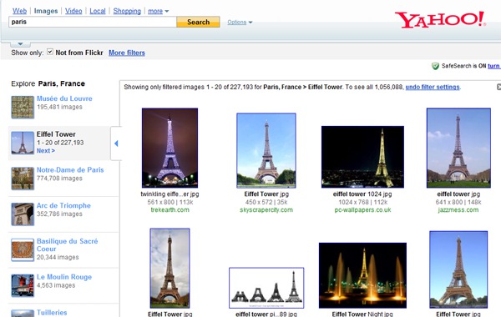
Task: Open the twinkling eiffel tower purple image
Action: (x=170, y=148)
